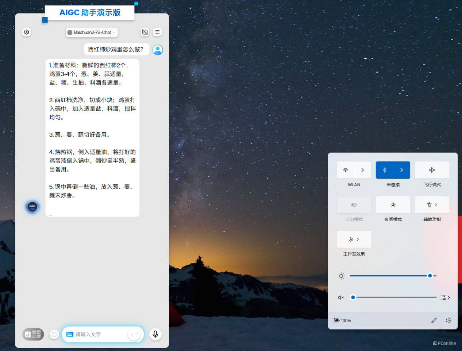Focus the 请输入文字 text input field

(x=99, y=334)
